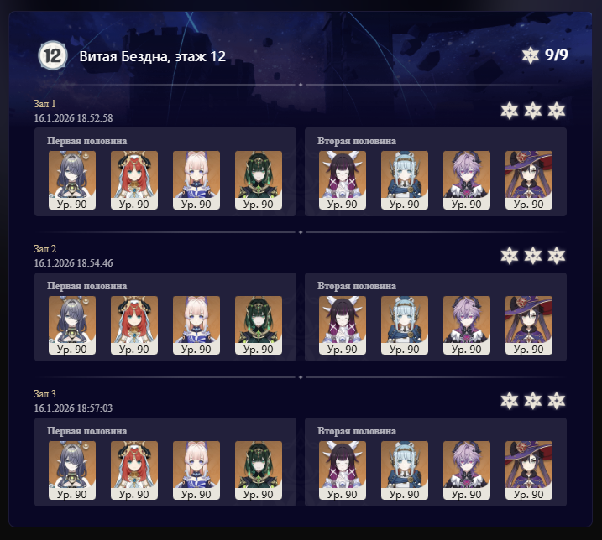Viewport: 602px width, 540px height.
Task: Click pink-haired character in Зал 1 first half
Action: (x=196, y=180)
